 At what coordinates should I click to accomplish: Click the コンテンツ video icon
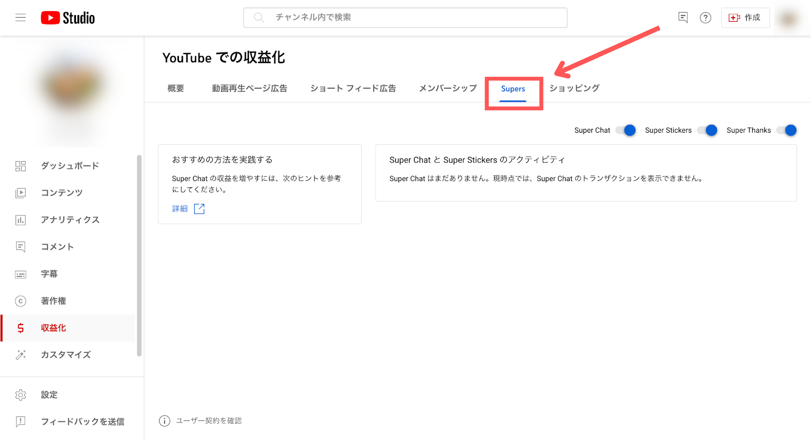pyautogui.click(x=21, y=193)
